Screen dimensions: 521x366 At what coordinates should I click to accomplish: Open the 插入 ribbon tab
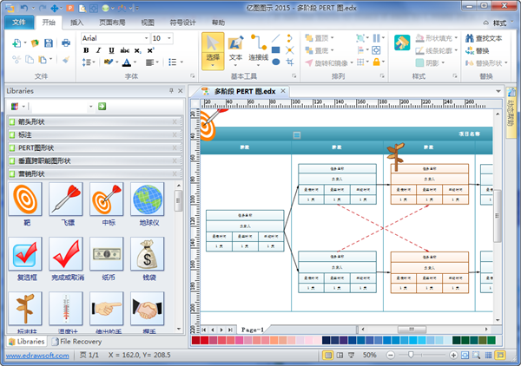tap(77, 23)
